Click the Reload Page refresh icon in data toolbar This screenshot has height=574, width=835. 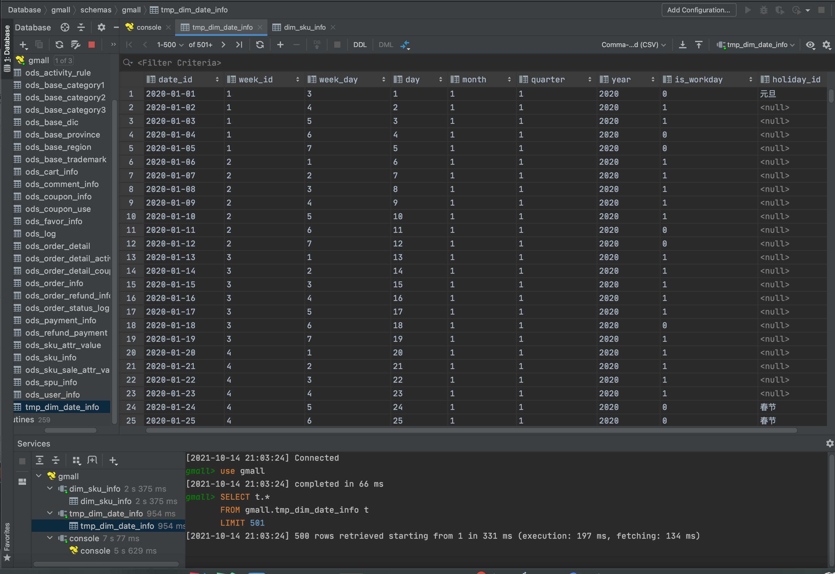coord(260,45)
